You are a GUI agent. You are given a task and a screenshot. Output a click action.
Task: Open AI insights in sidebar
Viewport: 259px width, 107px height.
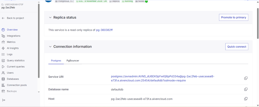[13, 48]
